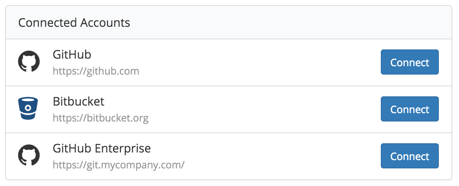This screenshot has width=459, height=186.
Task: Click the word Enterprise in the last row
Action: tap(123, 149)
